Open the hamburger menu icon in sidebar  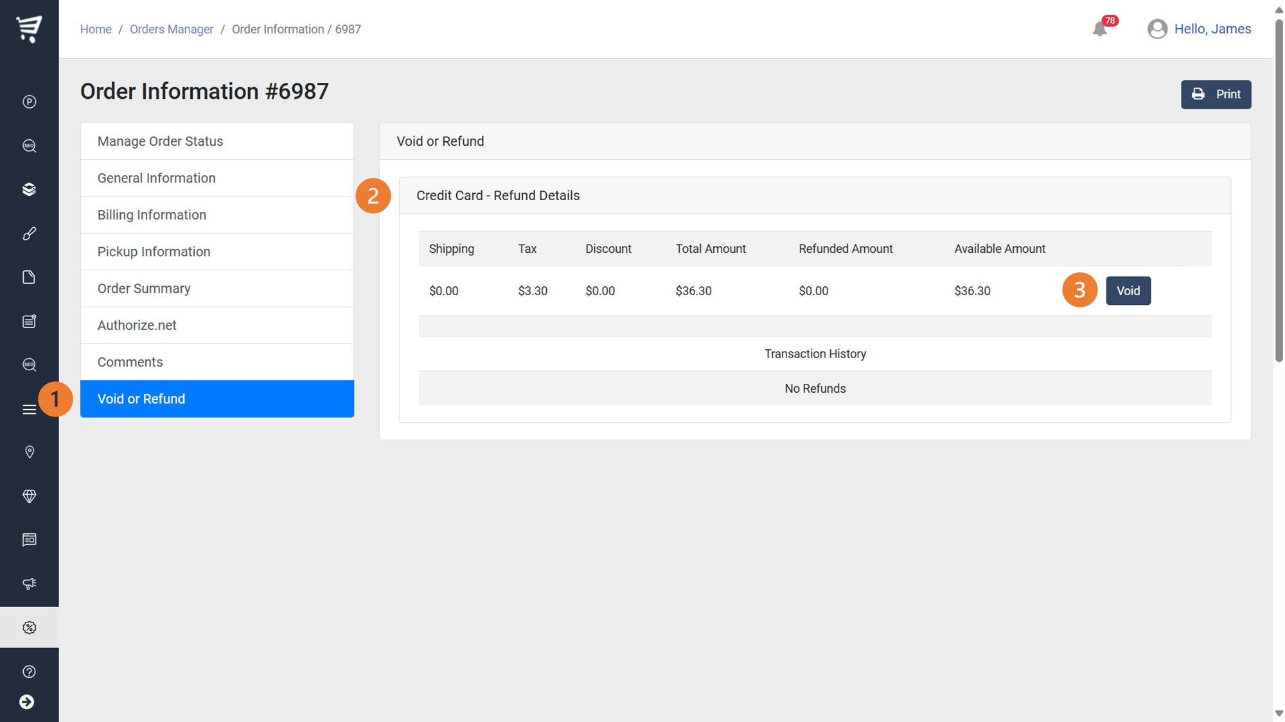click(x=29, y=409)
